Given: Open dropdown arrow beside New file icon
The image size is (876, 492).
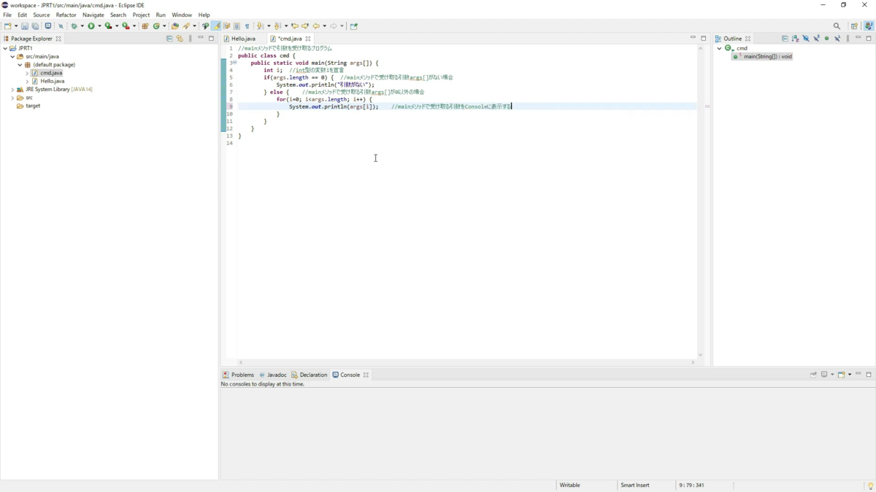Looking at the screenshot, I should pyautogui.click(x=15, y=26).
